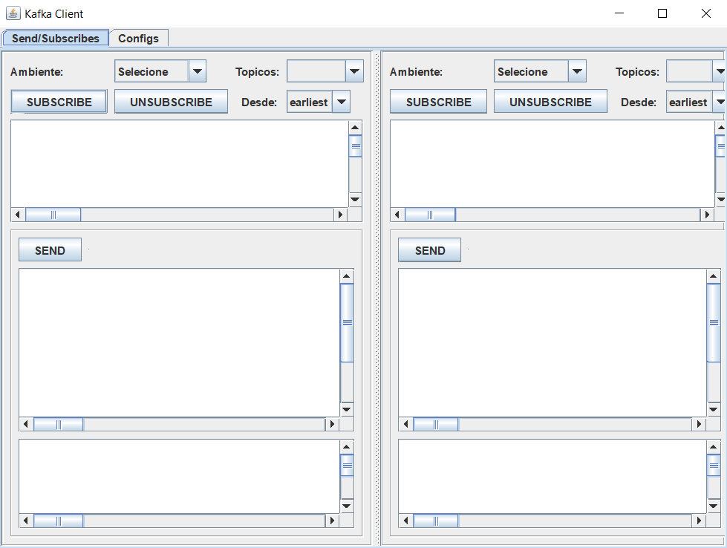Expand the left panel Topicos dropdown
Viewport: 727px width, 548px height.
pyautogui.click(x=325, y=71)
